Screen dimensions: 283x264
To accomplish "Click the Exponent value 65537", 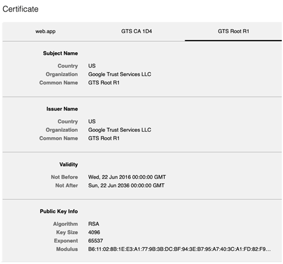I will 95,241.
